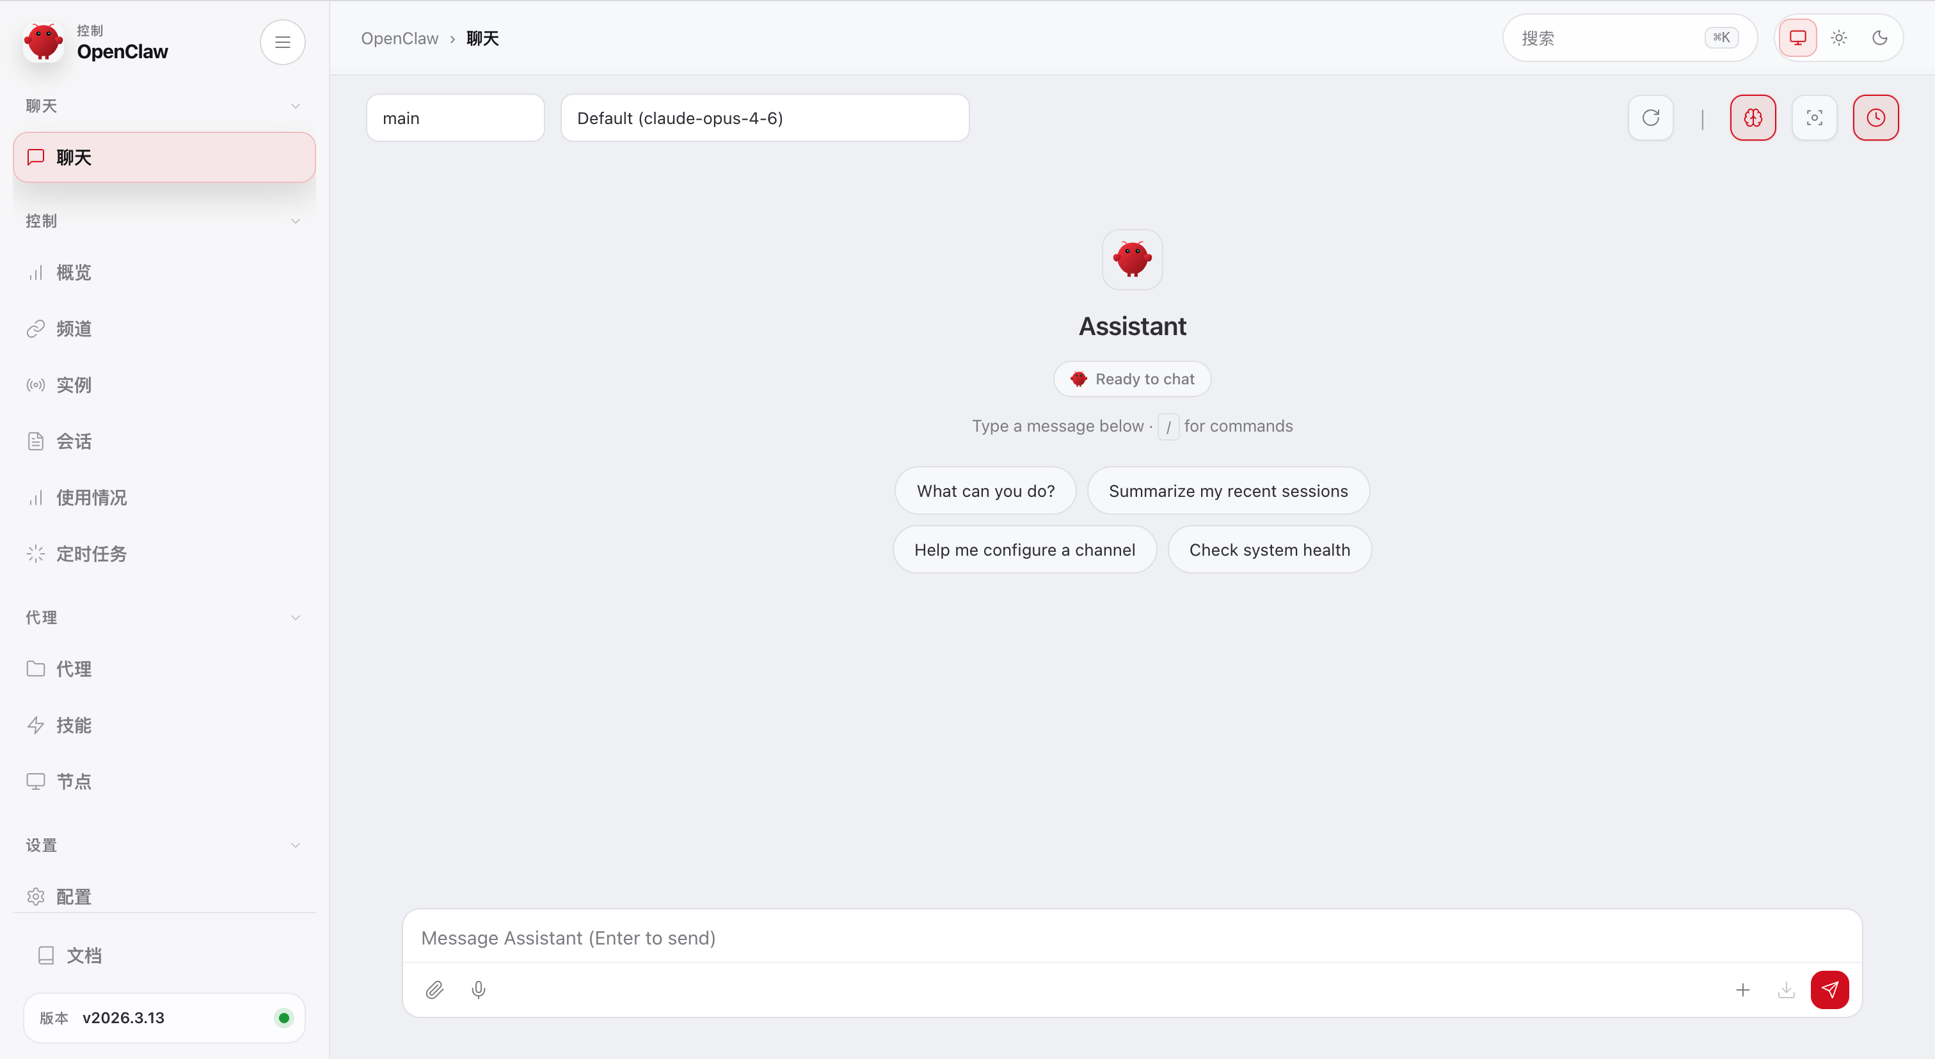Select the light theme sun icon

1838,38
